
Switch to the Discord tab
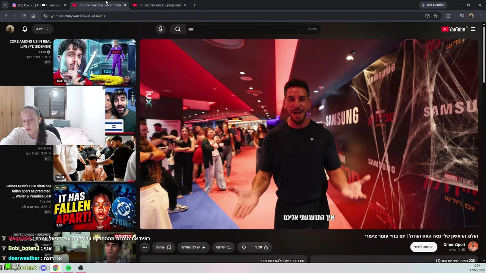point(39,5)
